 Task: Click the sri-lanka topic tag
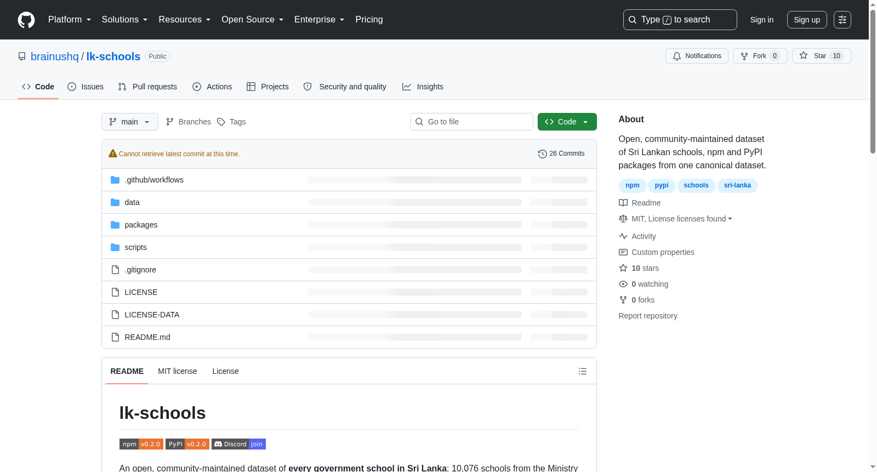(737, 185)
